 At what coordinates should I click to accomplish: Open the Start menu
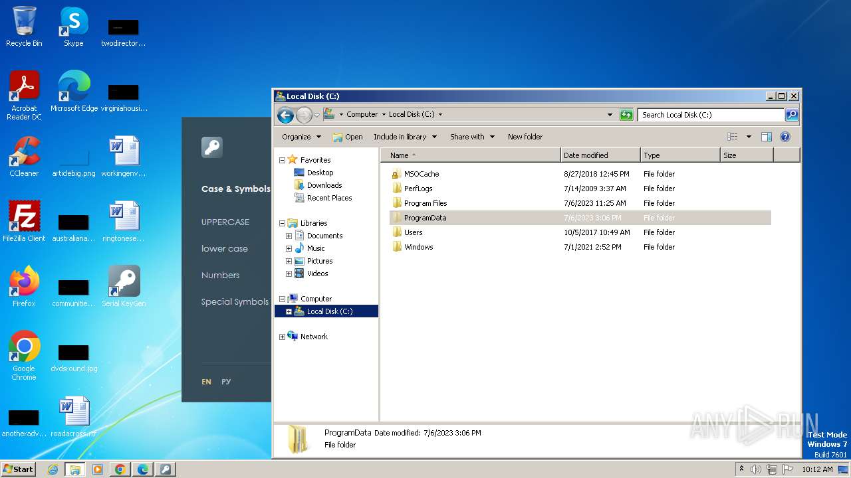tap(18, 469)
